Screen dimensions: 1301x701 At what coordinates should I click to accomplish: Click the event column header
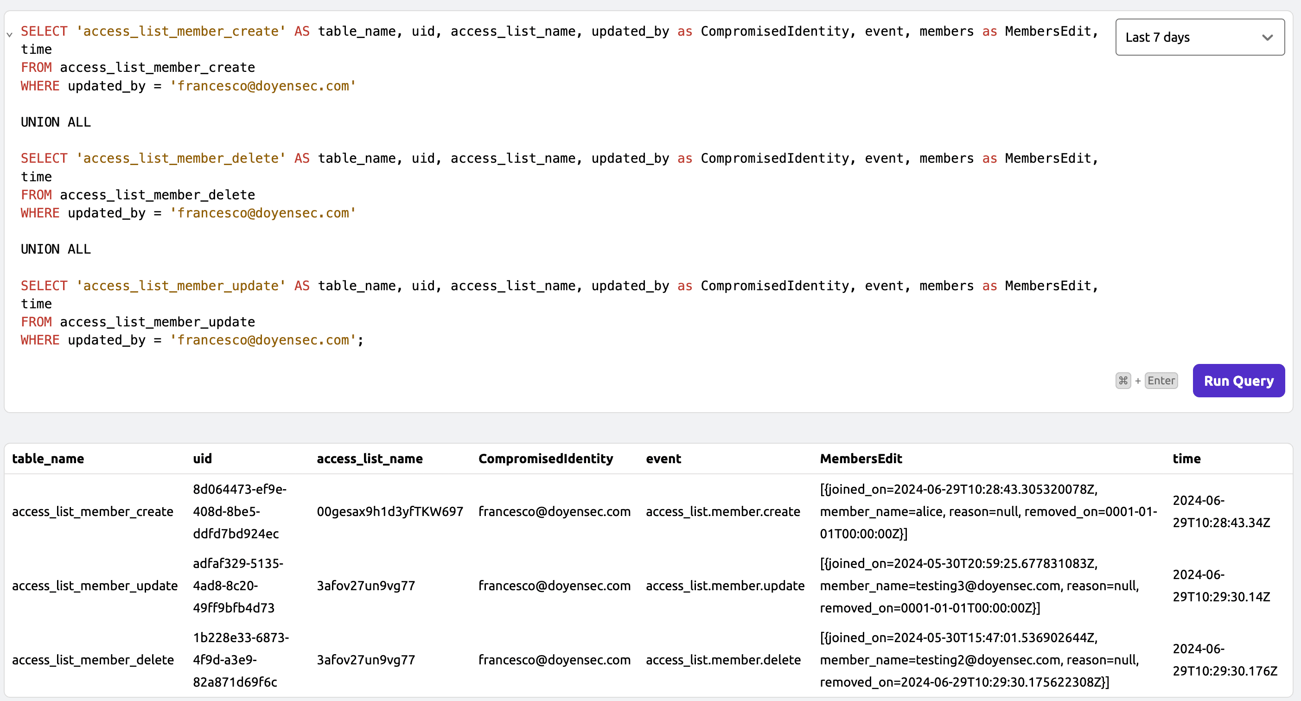coord(663,459)
